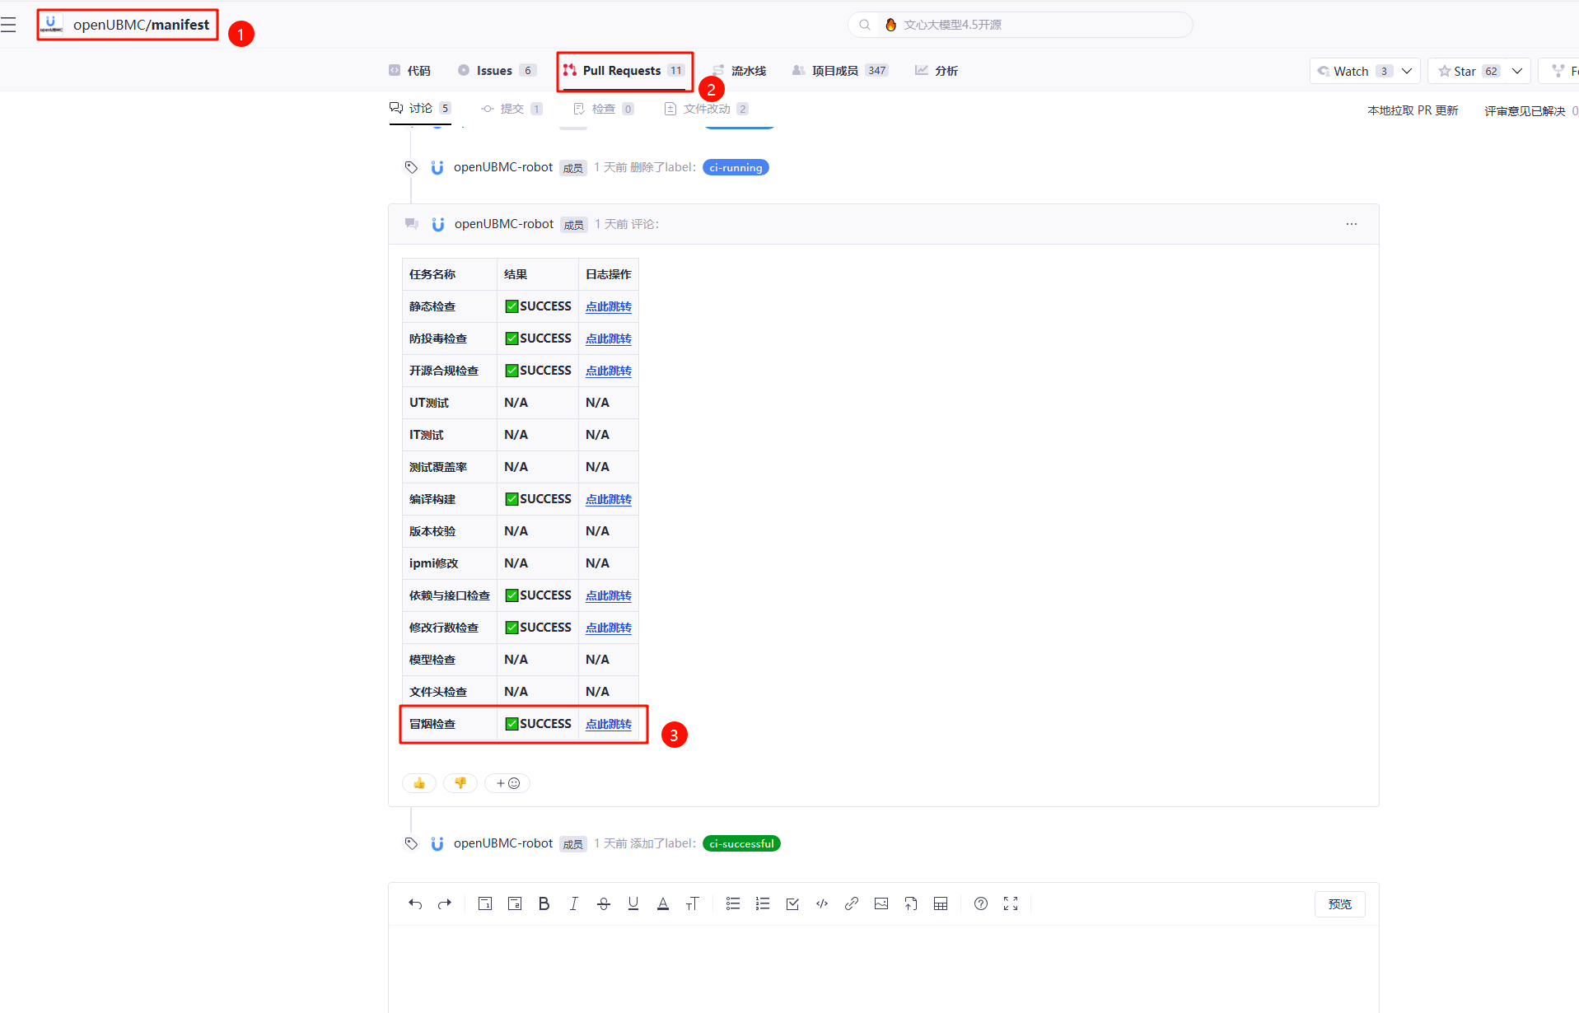Click into the comment text area
Image resolution: width=1579 pixels, height=1013 pixels.
(884, 969)
